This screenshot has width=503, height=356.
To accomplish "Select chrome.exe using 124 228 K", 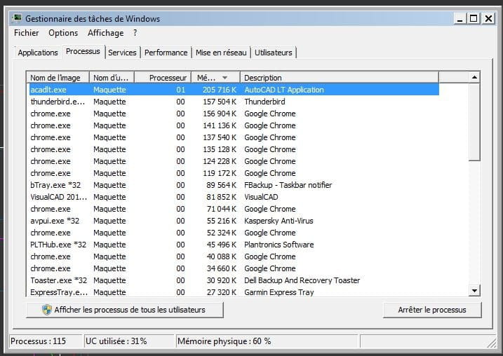I will click(234, 161).
